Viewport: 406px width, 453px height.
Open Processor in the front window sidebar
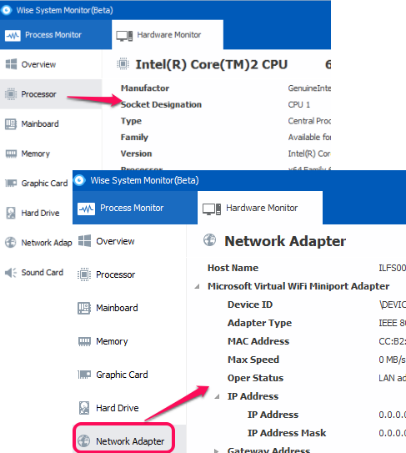(129, 274)
